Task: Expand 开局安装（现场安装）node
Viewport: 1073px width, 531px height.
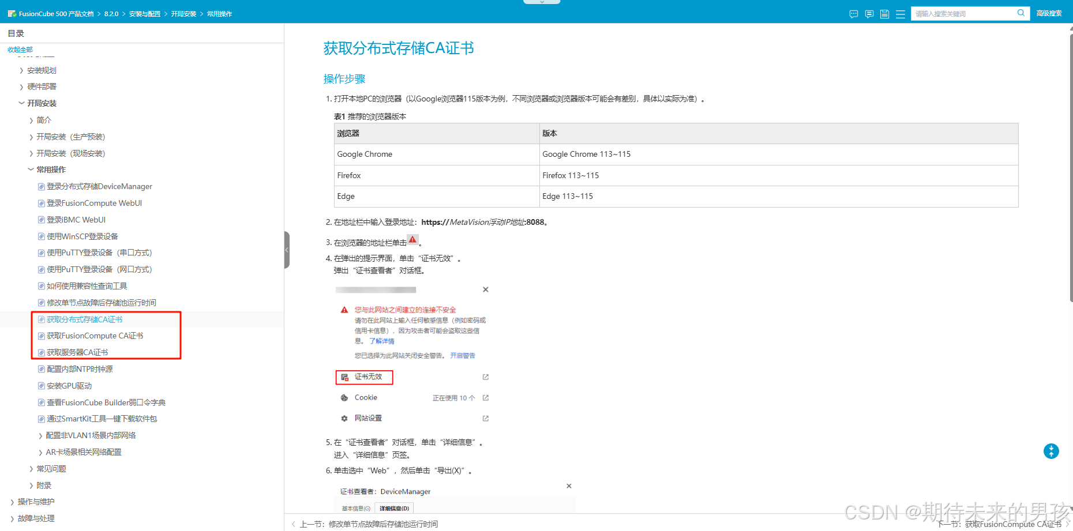Action: pos(31,153)
